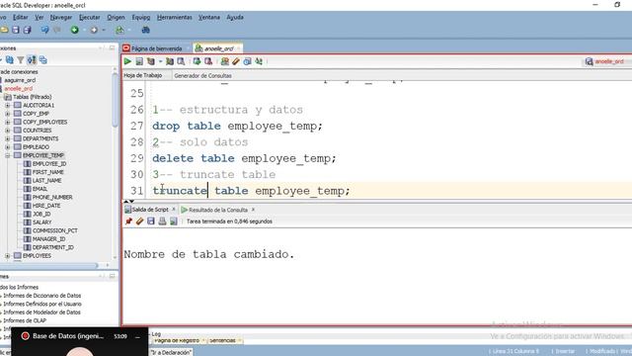This screenshot has height=356, width=632.
Task: Click the Connections panel vertical scrollbar
Action: tap(115, 99)
